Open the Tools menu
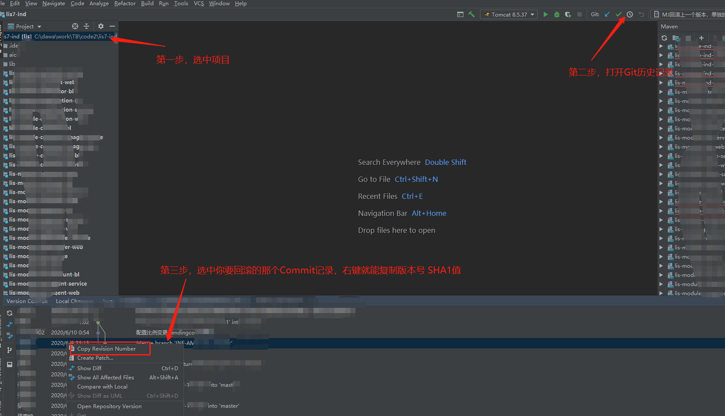Viewport: 725px width, 416px height. (181, 3)
